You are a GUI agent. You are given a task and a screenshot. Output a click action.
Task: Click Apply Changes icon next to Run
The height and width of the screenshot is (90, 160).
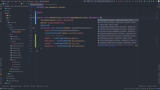pyautogui.click(x=117, y=1)
